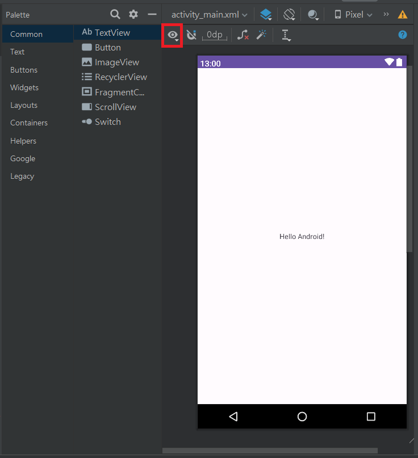Click the preview recents square button
The width and height of the screenshot is (418, 458).
(371, 417)
